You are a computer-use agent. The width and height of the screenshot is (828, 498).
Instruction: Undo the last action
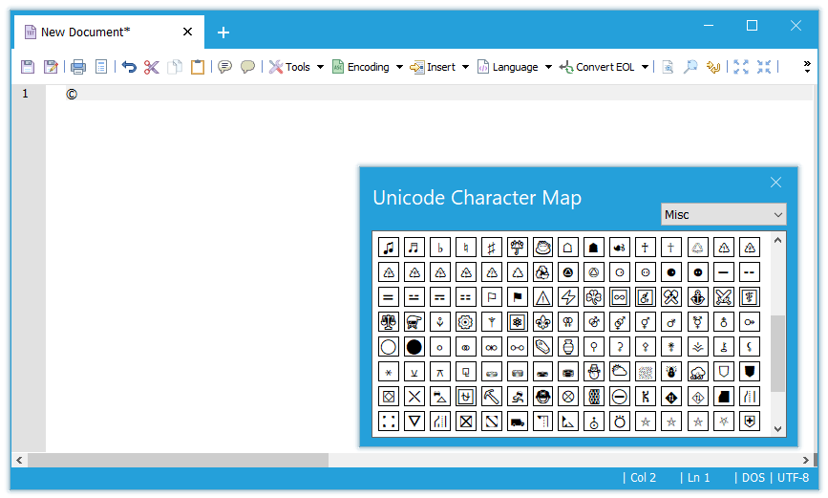click(129, 67)
